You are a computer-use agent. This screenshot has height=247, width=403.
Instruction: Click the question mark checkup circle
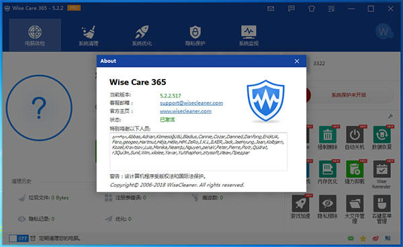click(39, 108)
